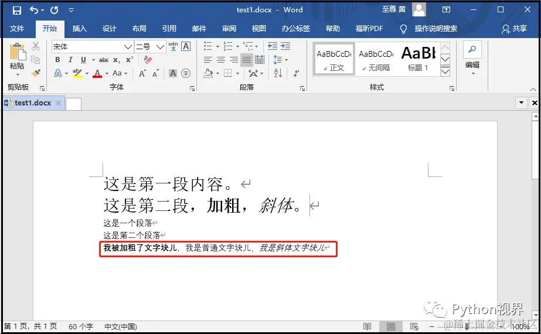
Task: Click the Clear Formatting eraser icon
Action: pos(148,60)
